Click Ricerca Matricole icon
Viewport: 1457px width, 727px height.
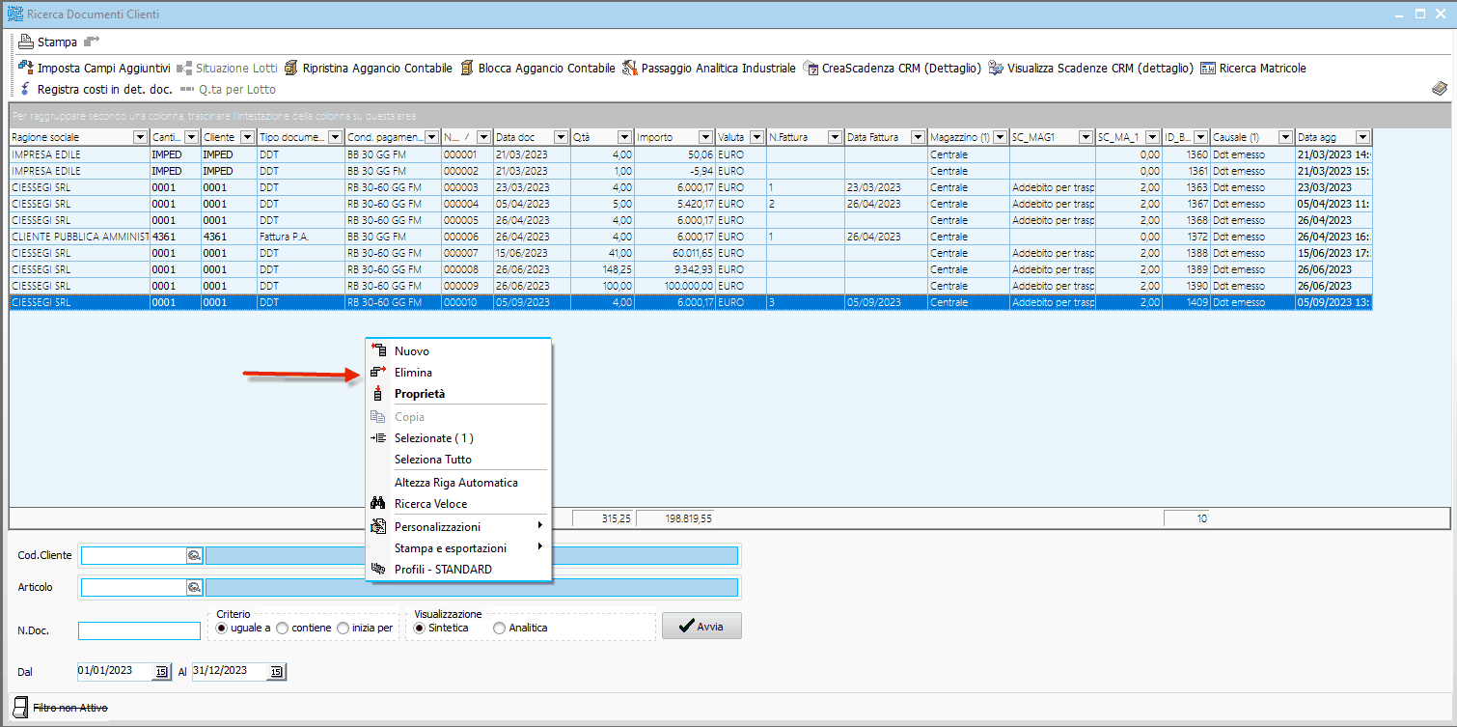pyautogui.click(x=1207, y=69)
